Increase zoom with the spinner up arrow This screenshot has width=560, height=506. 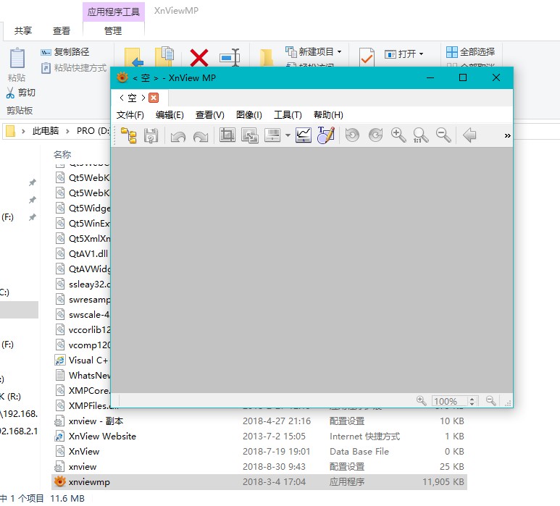pyautogui.click(x=472, y=399)
